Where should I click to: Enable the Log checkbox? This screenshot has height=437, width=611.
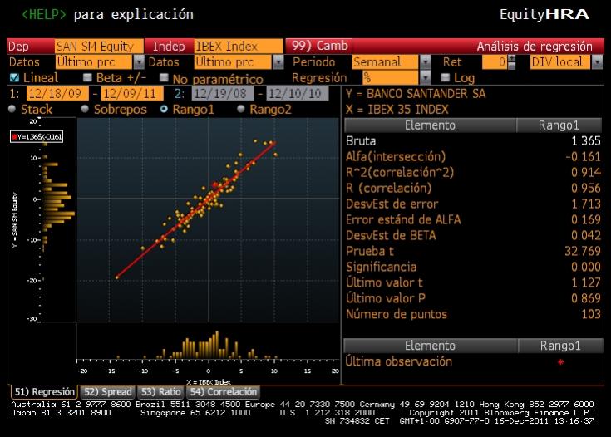(445, 77)
